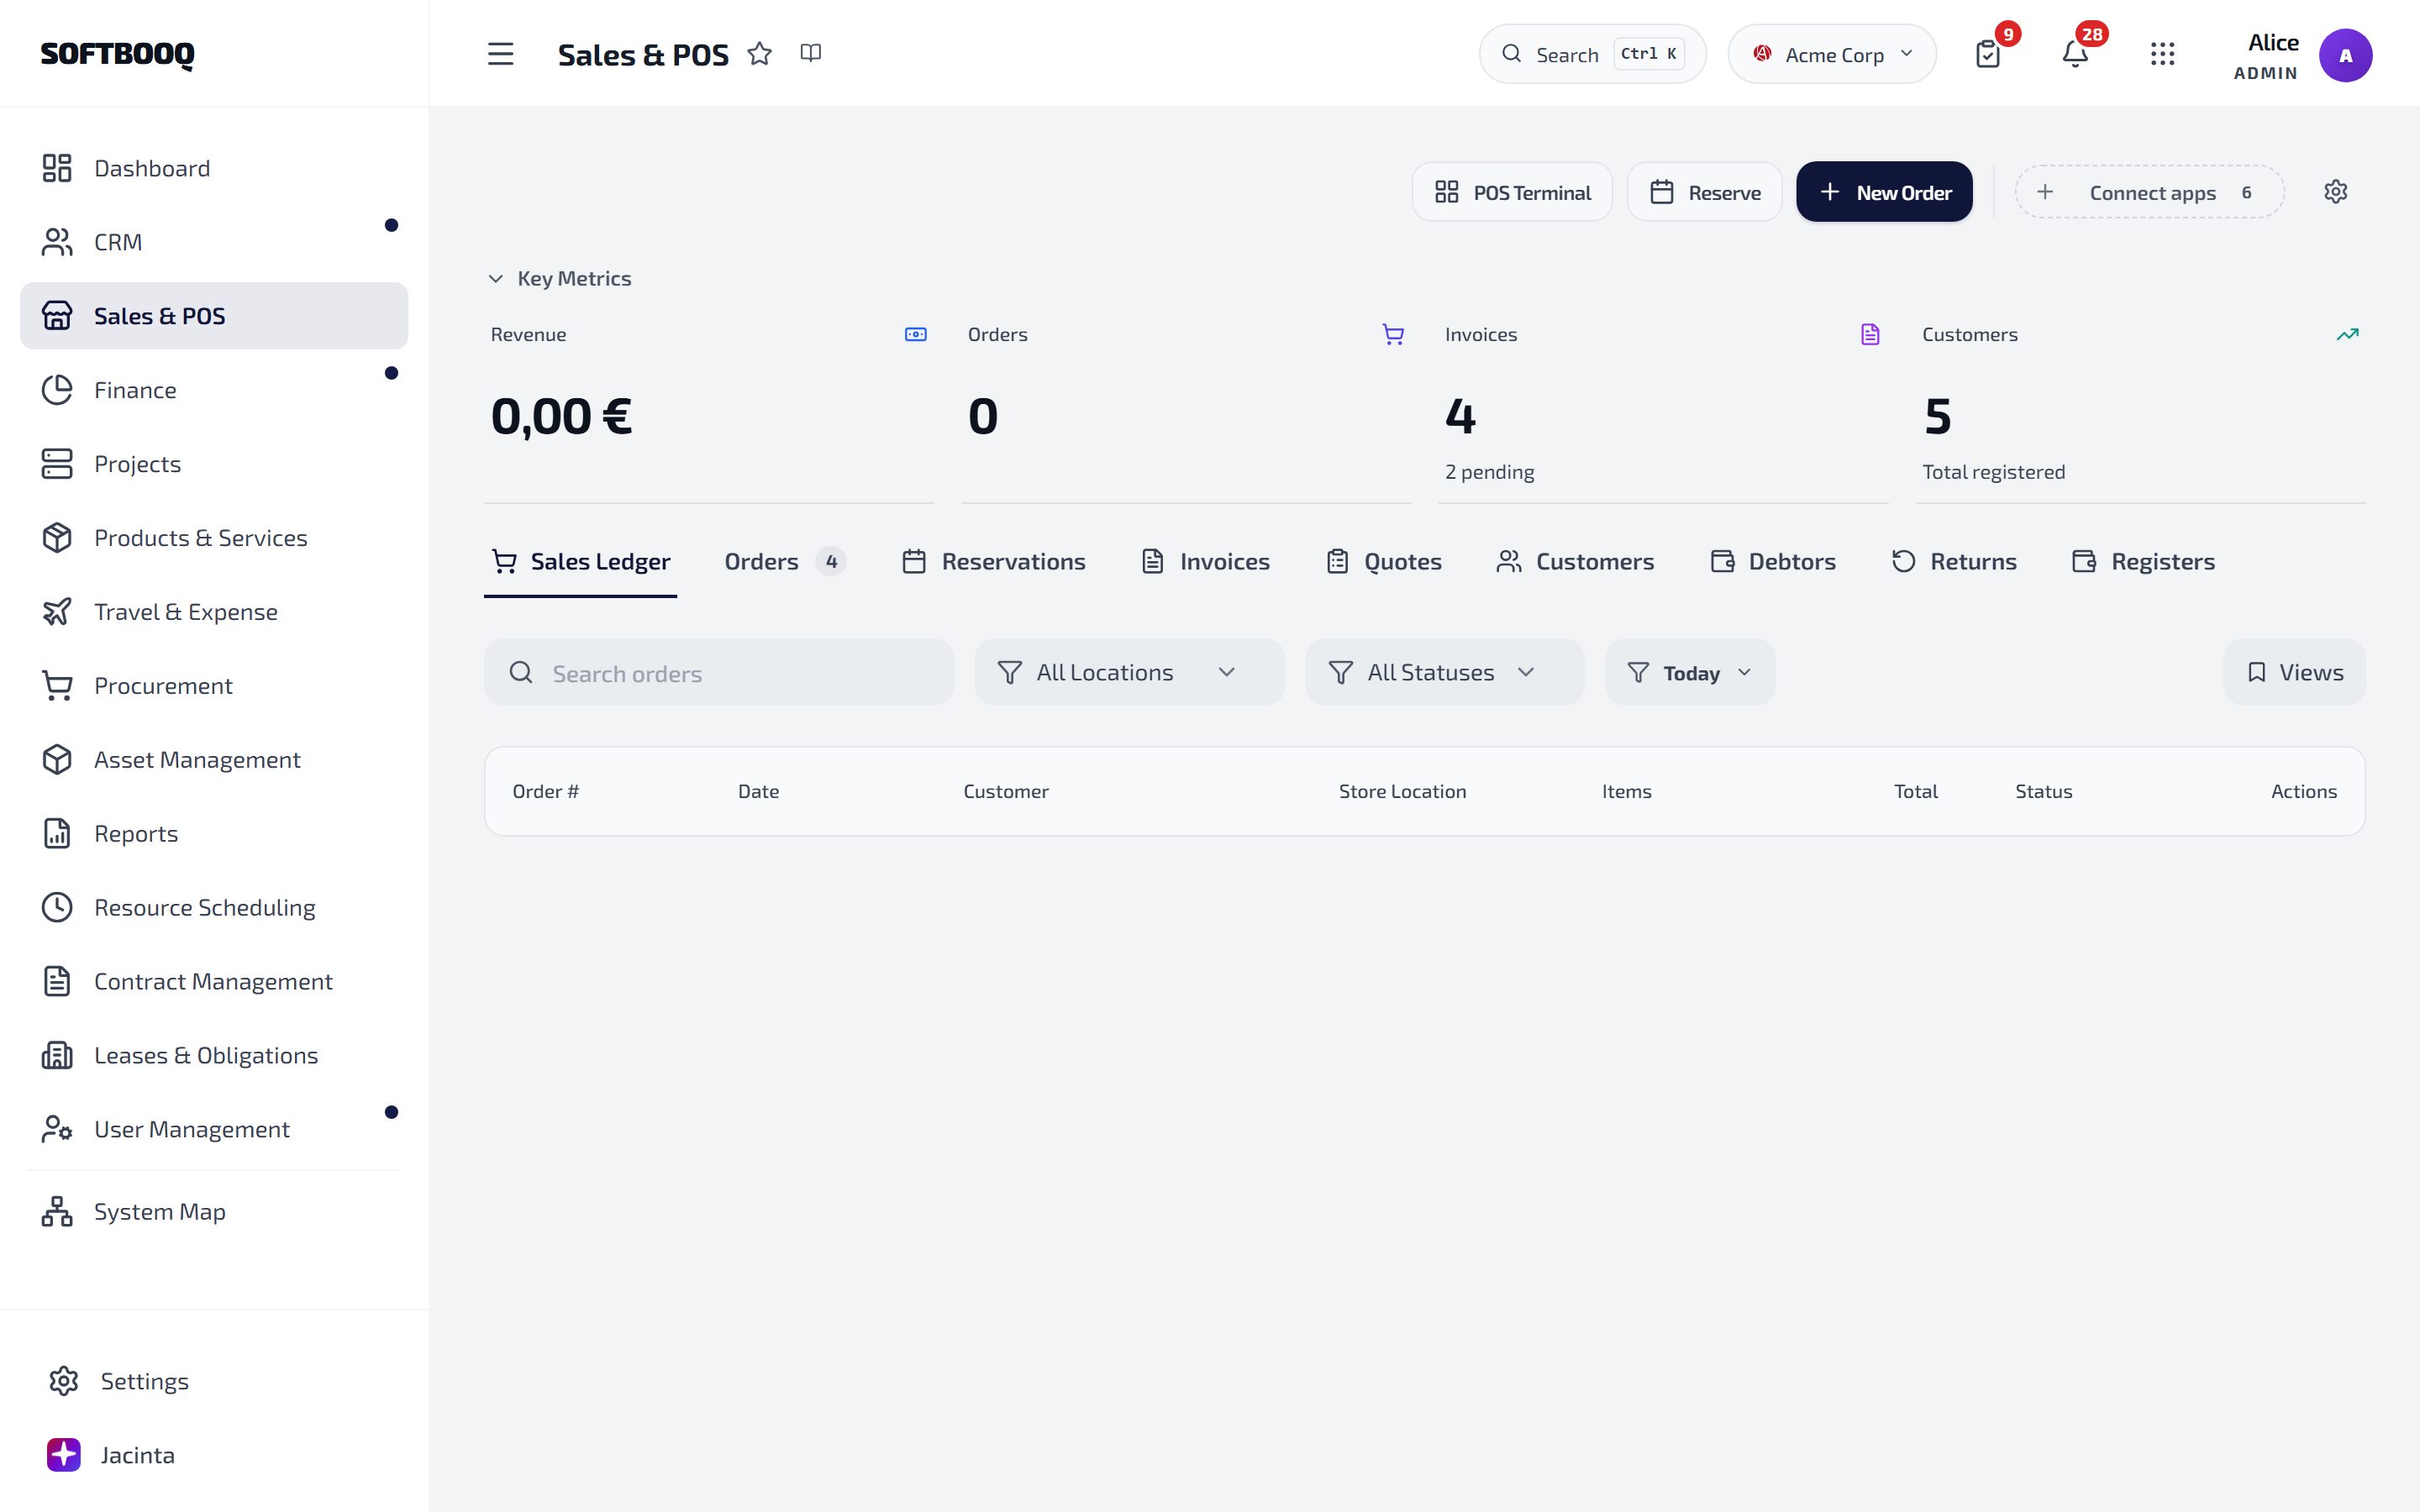This screenshot has height=1512, width=2420.
Task: Open the Registers tab
Action: pyautogui.click(x=2143, y=562)
